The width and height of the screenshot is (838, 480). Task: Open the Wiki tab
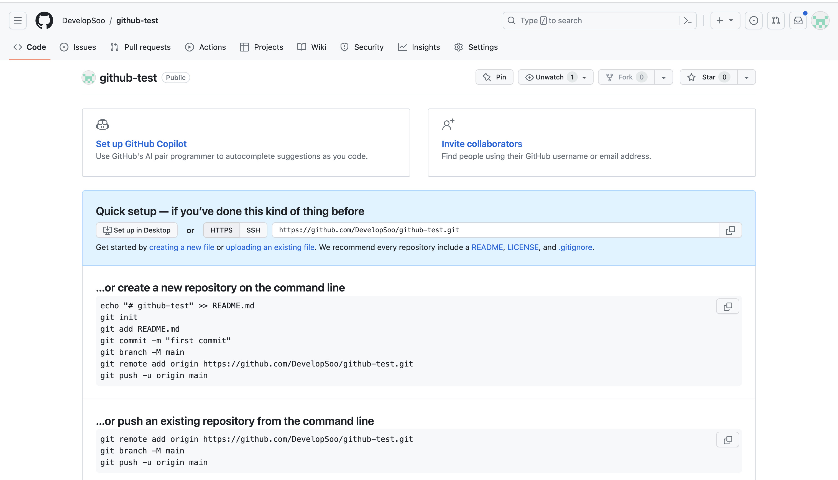(312, 47)
